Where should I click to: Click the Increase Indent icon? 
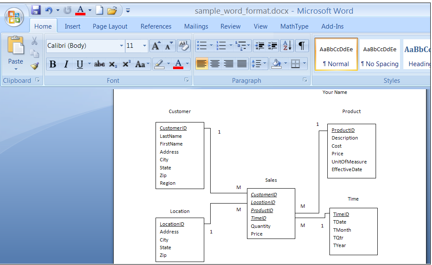[273, 46]
